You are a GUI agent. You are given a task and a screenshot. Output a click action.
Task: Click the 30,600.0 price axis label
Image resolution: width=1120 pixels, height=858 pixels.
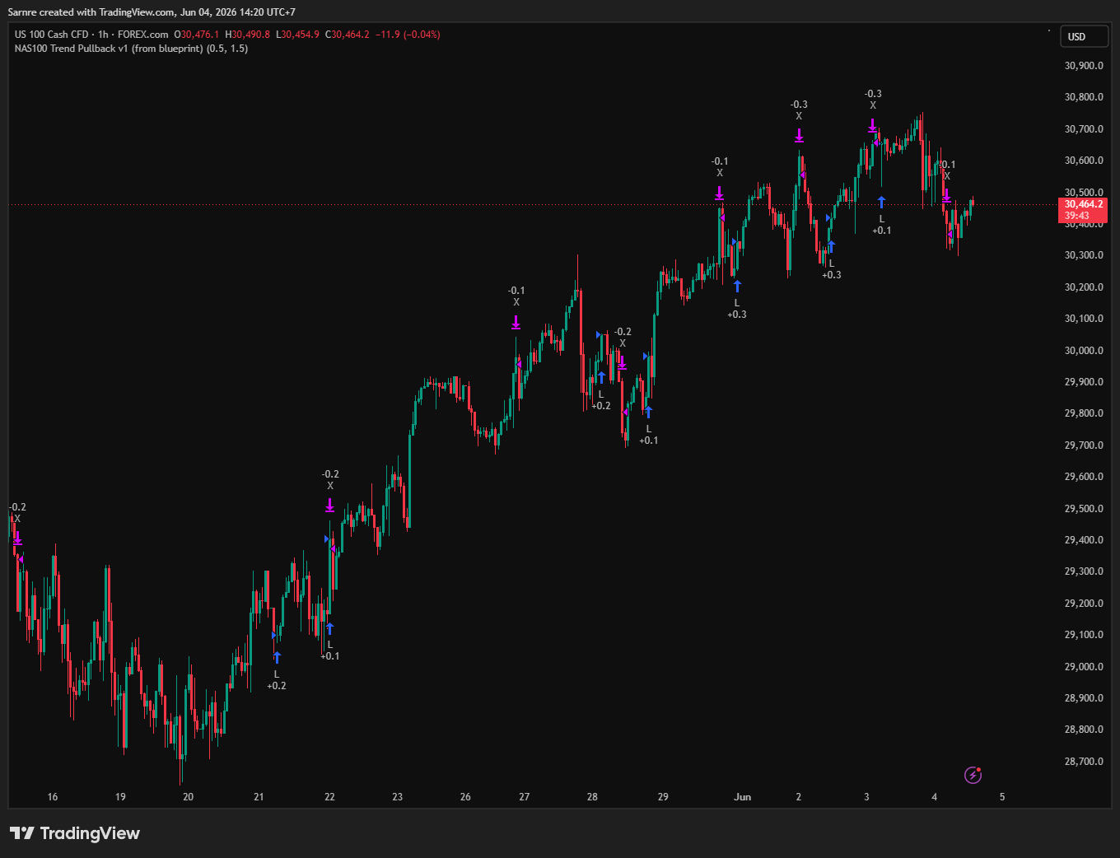click(1084, 161)
